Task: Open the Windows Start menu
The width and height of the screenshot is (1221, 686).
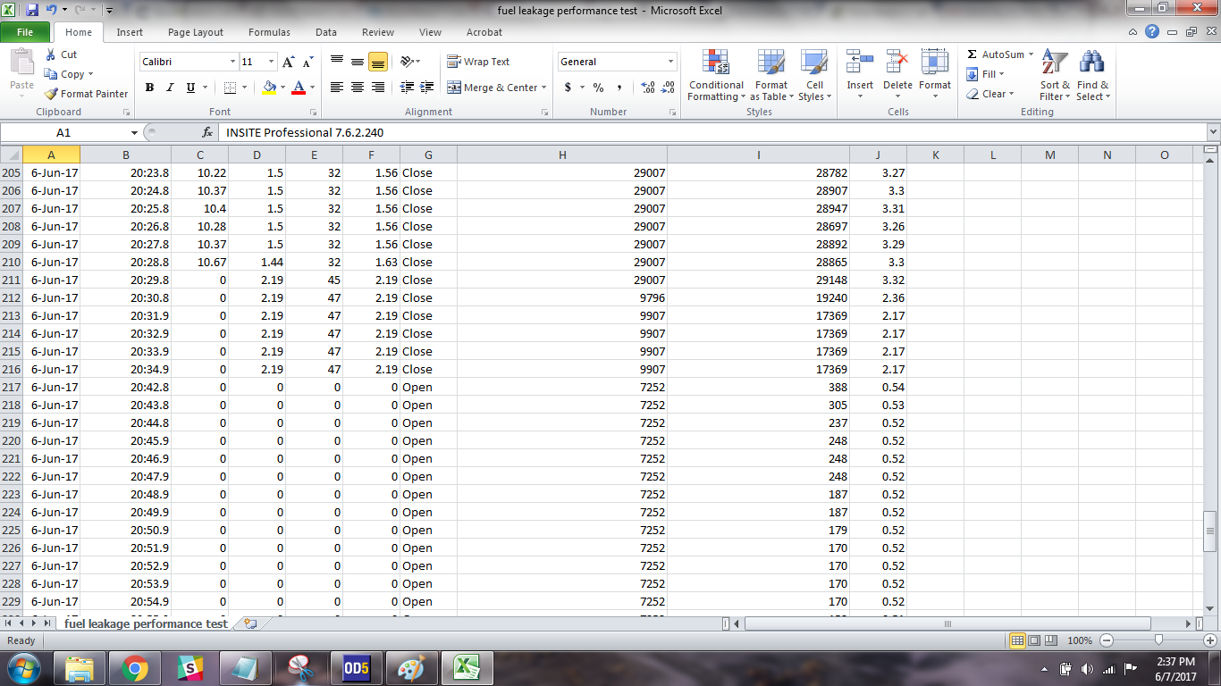Action: pyautogui.click(x=23, y=668)
